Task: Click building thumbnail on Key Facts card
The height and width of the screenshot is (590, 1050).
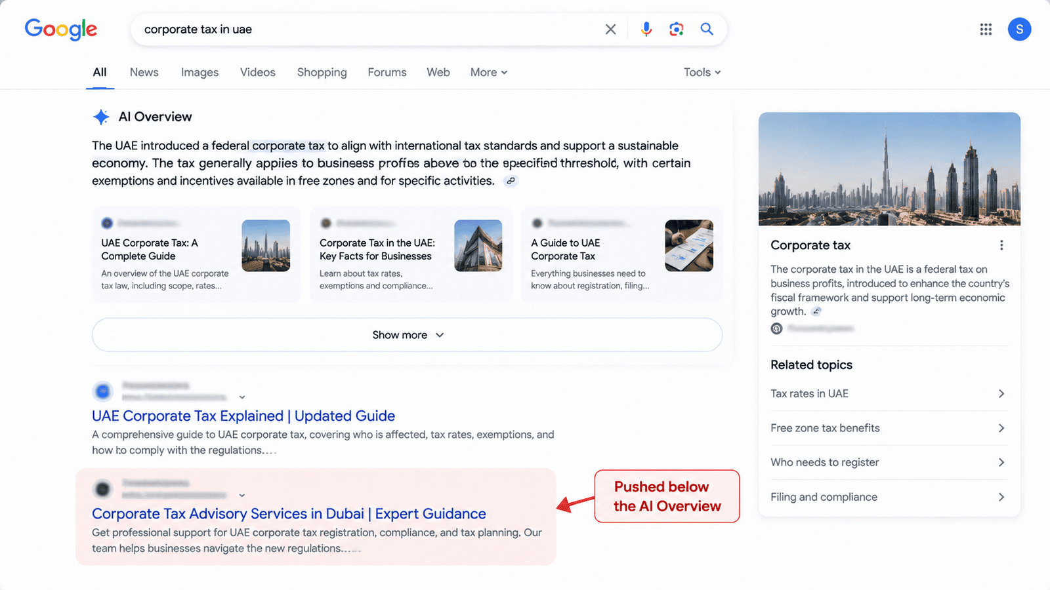Action: (x=478, y=246)
